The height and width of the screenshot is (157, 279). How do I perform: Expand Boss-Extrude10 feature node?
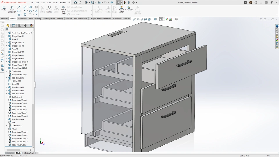click(6, 78)
